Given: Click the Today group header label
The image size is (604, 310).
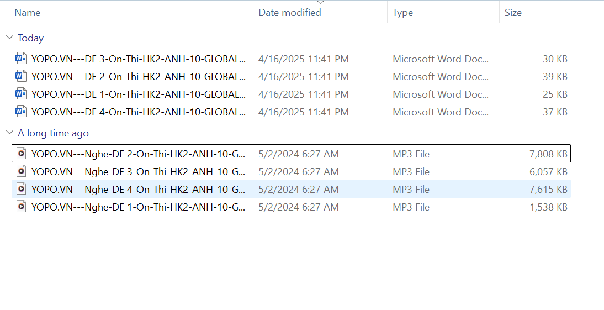Looking at the screenshot, I should pyautogui.click(x=30, y=38).
